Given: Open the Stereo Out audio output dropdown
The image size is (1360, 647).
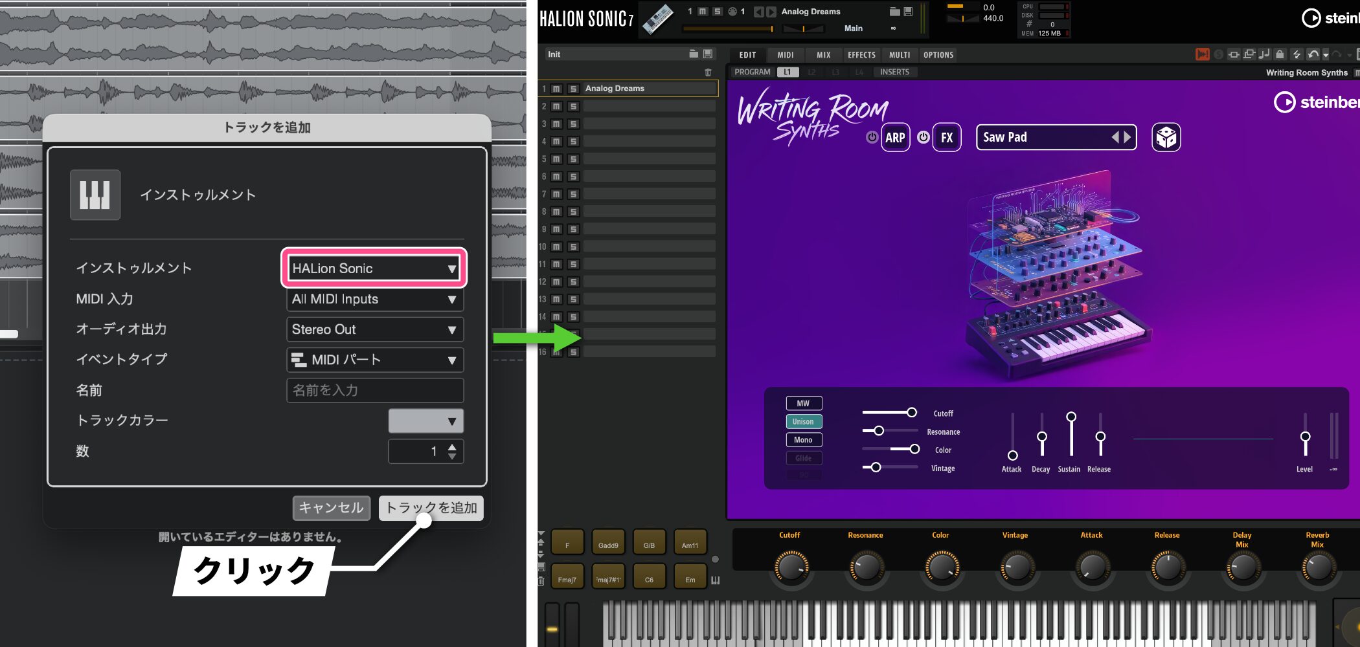Looking at the screenshot, I should pos(374,329).
